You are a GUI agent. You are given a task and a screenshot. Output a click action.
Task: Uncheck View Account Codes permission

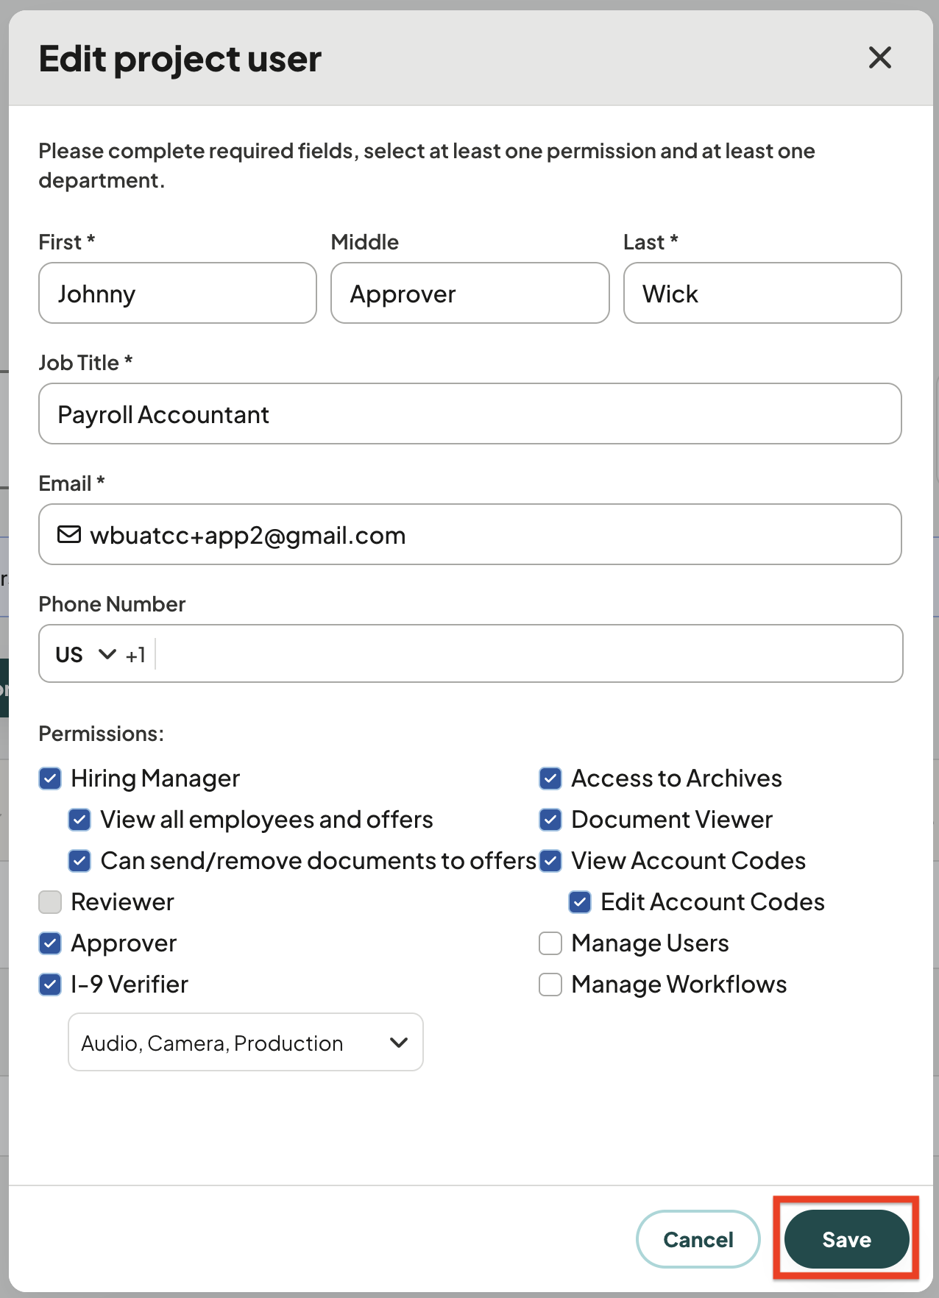[x=550, y=861]
